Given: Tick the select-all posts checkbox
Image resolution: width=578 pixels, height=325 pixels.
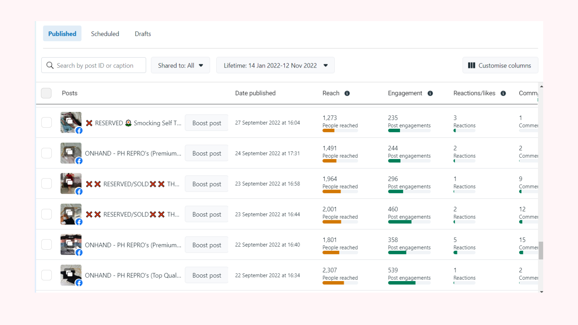Looking at the screenshot, I should point(46,93).
